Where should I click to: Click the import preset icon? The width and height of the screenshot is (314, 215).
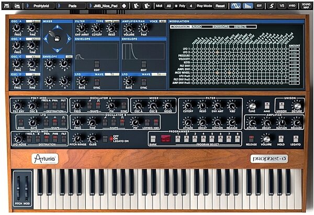coord(137,6)
